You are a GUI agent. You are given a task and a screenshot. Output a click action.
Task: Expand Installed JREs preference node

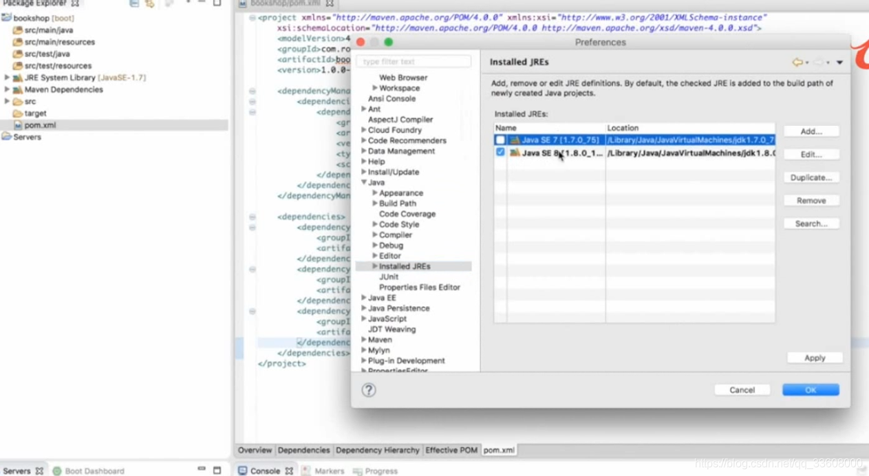(375, 266)
